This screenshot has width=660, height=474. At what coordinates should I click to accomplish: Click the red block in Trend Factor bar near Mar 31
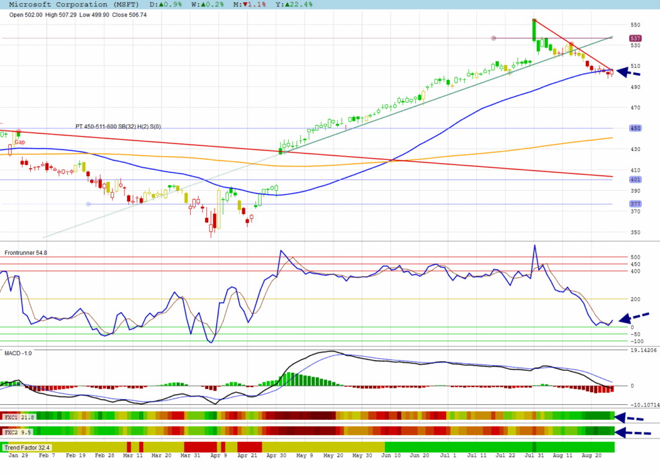pos(200,447)
